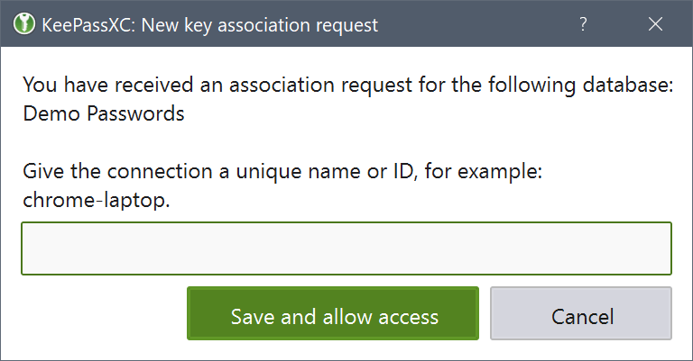Reject the association request with Cancel
Viewport: 693px width, 361px height.
tap(581, 316)
